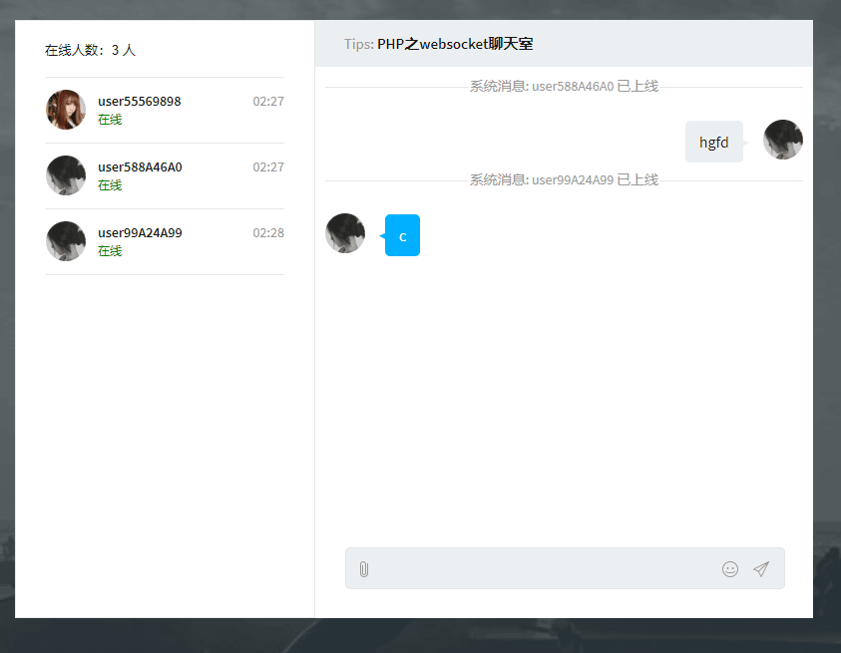Image resolution: width=841 pixels, height=653 pixels.
Task: Click the blue c chat bubble
Action: pos(402,235)
